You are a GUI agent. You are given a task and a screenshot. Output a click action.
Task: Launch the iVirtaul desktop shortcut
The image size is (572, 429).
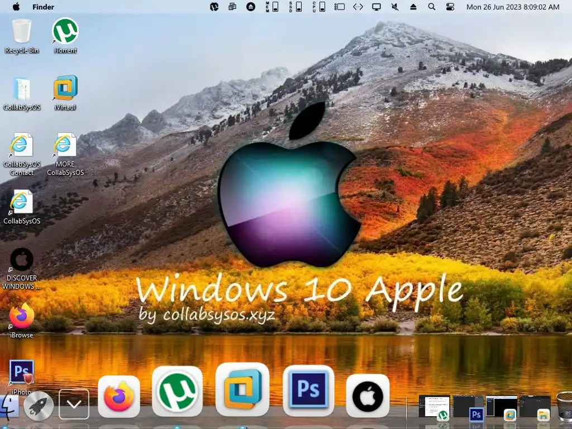point(65,93)
